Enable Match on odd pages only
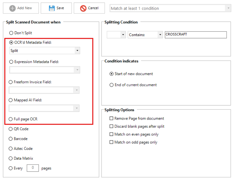Viewport: 235px width, 181px height. coord(111,142)
